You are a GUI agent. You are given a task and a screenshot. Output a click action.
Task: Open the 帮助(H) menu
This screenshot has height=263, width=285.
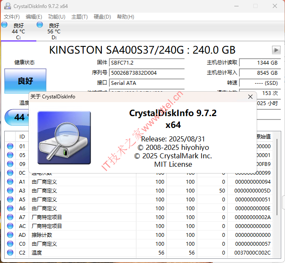tap(125, 17)
